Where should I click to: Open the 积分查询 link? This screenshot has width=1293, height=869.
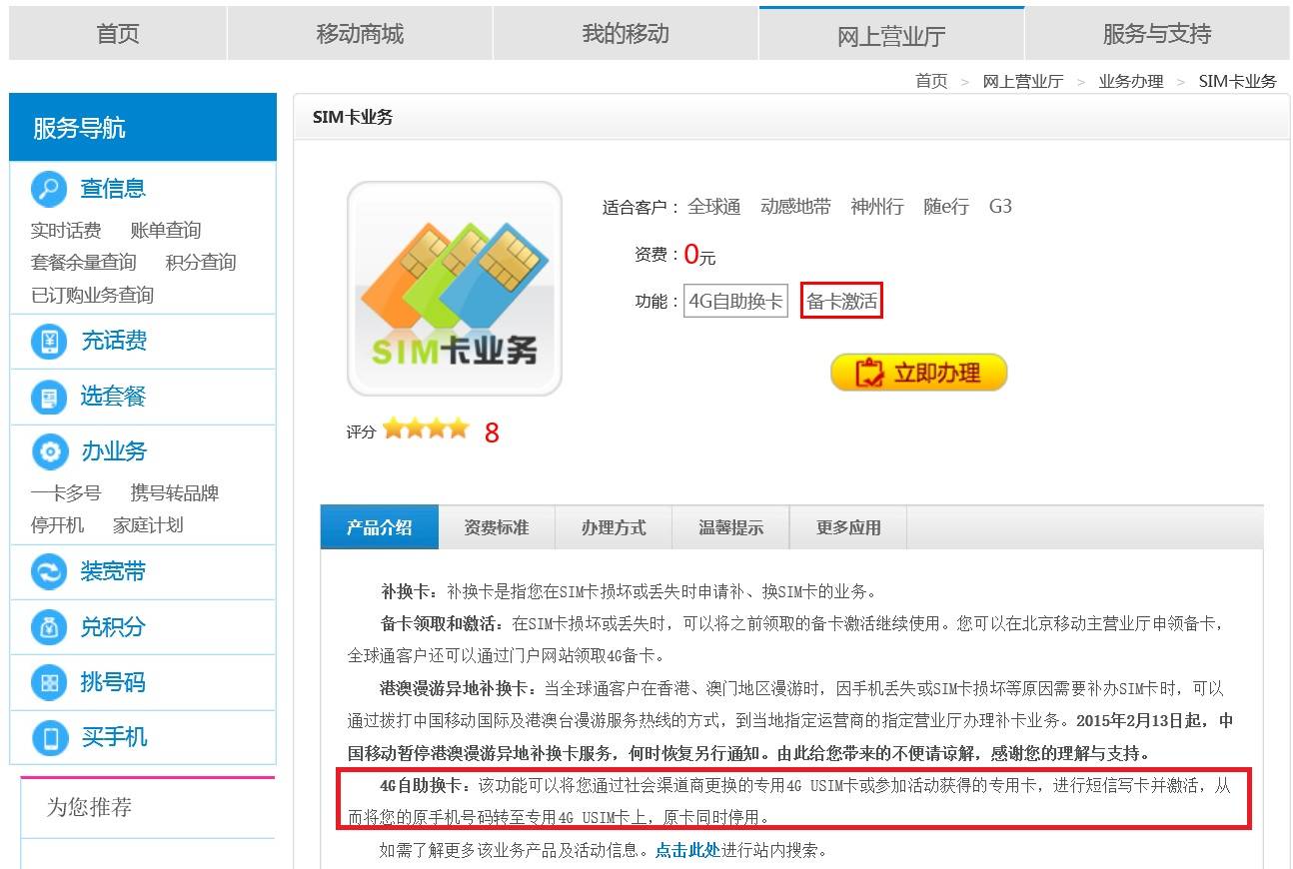point(201,263)
